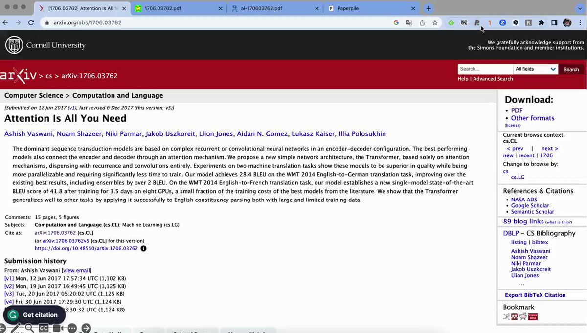Open the All fields search dropdown

coord(536,69)
